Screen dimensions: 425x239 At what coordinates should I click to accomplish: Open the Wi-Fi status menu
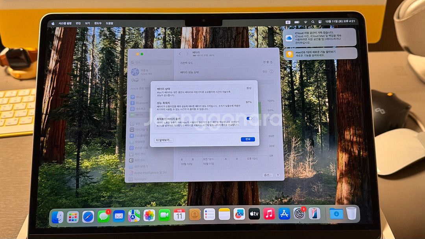click(305, 22)
